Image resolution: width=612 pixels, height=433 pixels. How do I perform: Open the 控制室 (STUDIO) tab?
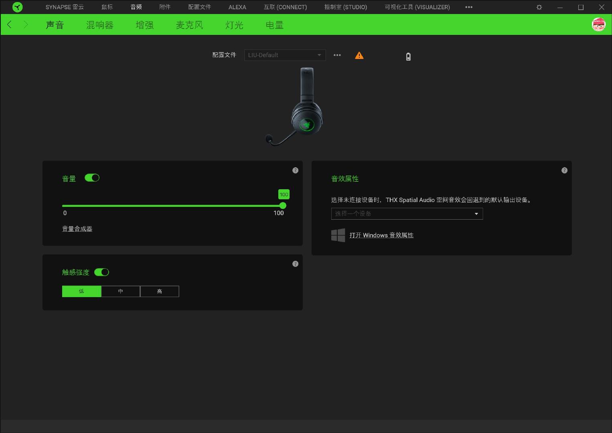pos(346,7)
